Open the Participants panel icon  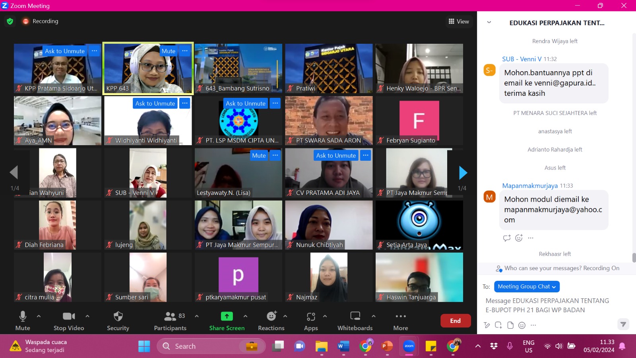tap(170, 317)
